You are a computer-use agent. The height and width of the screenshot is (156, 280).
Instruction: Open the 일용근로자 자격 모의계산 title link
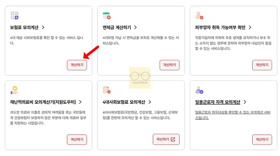217,102
